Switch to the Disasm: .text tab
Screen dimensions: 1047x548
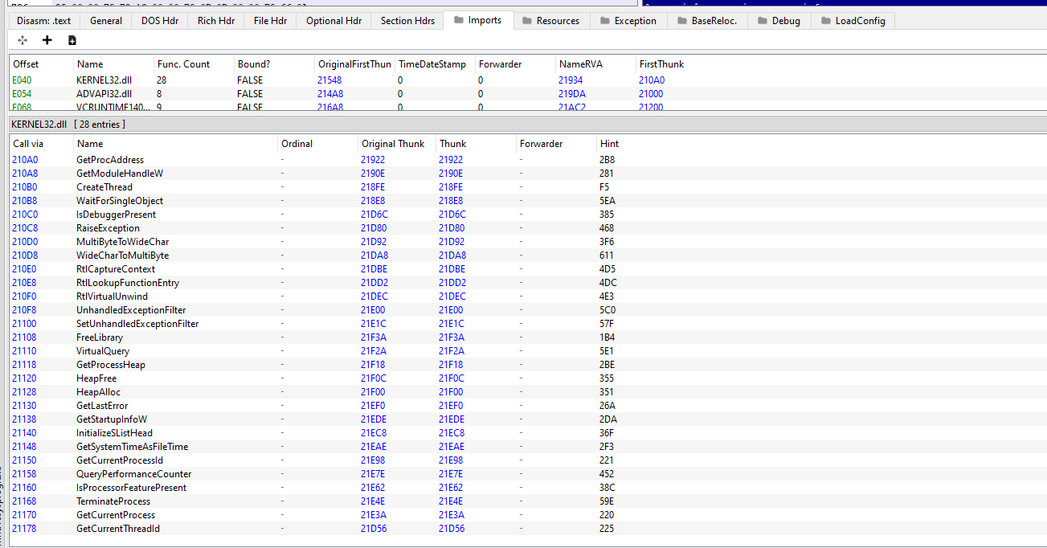coord(44,21)
